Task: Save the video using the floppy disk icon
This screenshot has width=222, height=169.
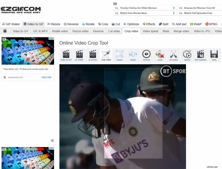Action: 213,55
